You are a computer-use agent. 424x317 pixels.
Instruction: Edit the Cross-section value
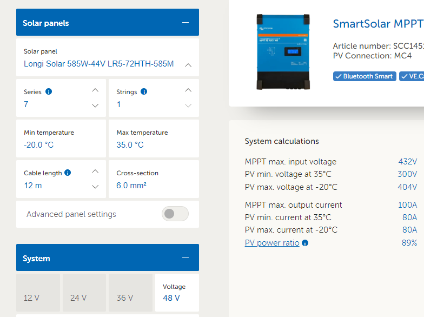pos(154,179)
